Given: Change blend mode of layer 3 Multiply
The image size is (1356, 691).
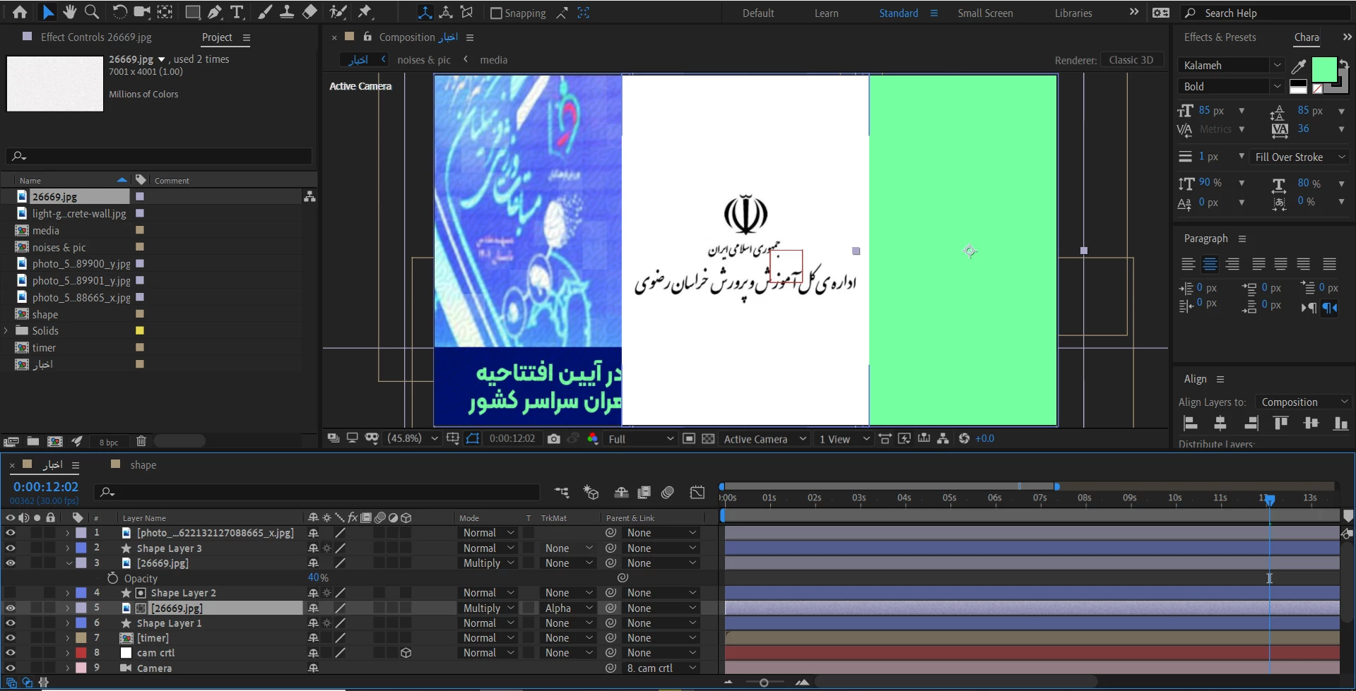Looking at the screenshot, I should coord(488,563).
